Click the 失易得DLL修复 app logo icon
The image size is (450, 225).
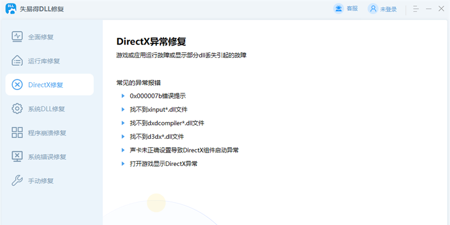coord(11,8)
